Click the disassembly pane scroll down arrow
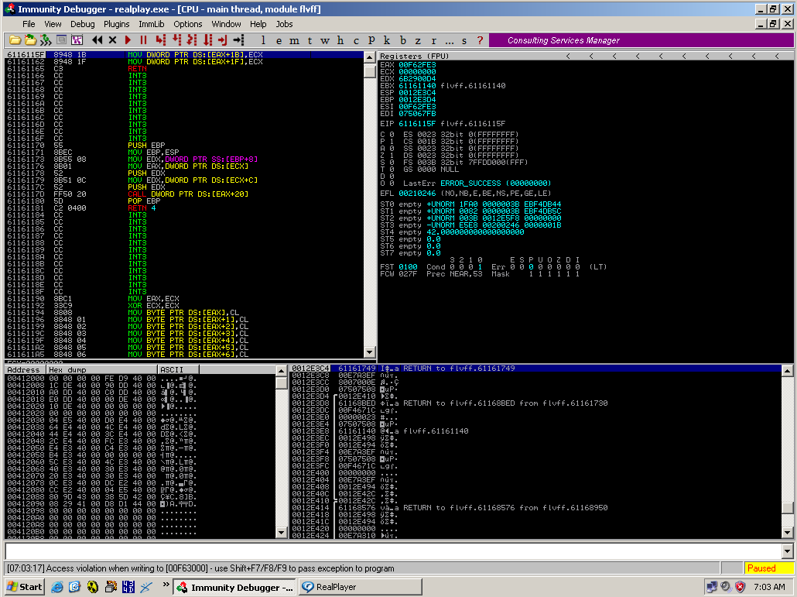797x597 pixels. tap(370, 352)
